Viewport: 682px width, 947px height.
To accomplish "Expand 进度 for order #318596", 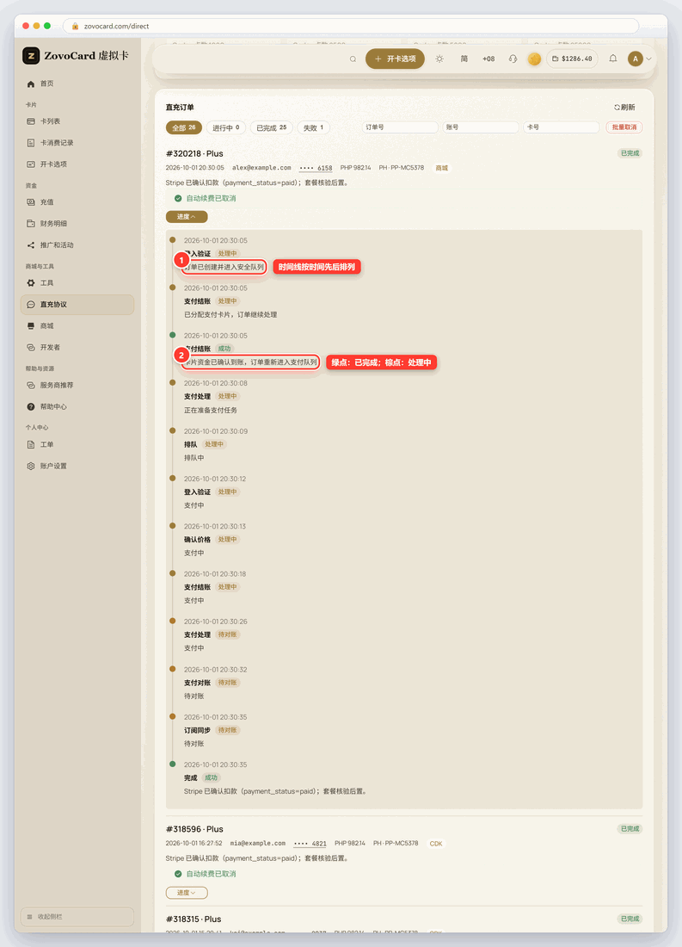I will [187, 893].
